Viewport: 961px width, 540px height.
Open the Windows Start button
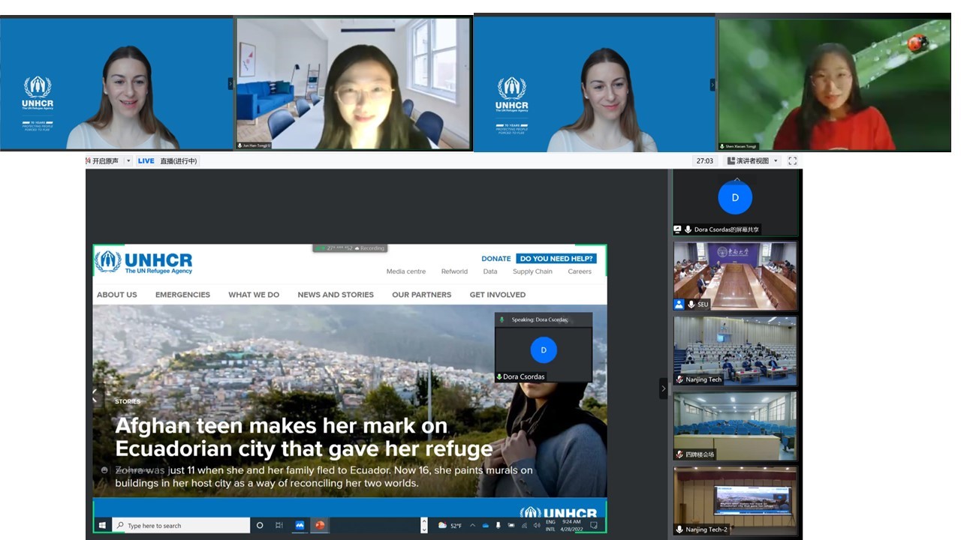tap(102, 525)
